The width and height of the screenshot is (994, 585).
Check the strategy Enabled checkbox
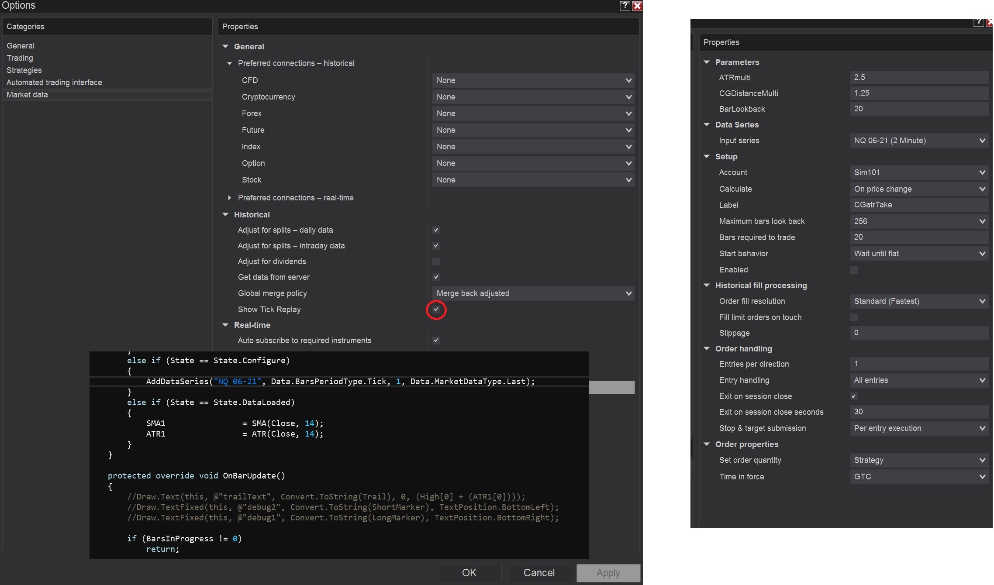(x=854, y=270)
